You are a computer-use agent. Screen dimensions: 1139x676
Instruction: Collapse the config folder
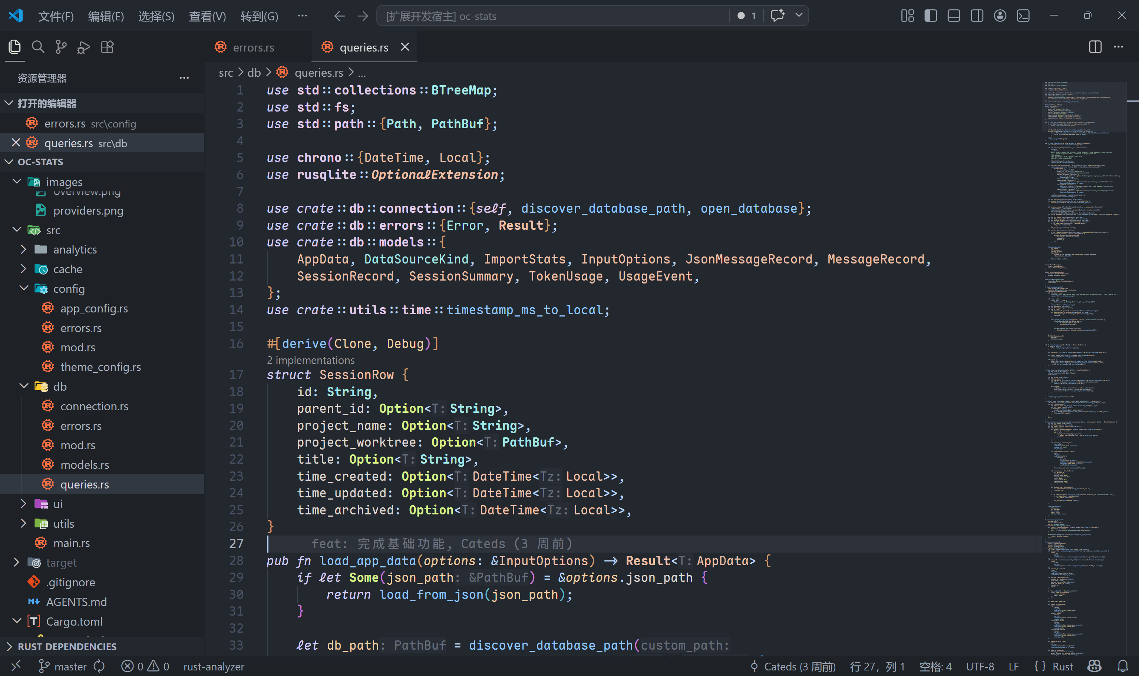tap(24, 288)
